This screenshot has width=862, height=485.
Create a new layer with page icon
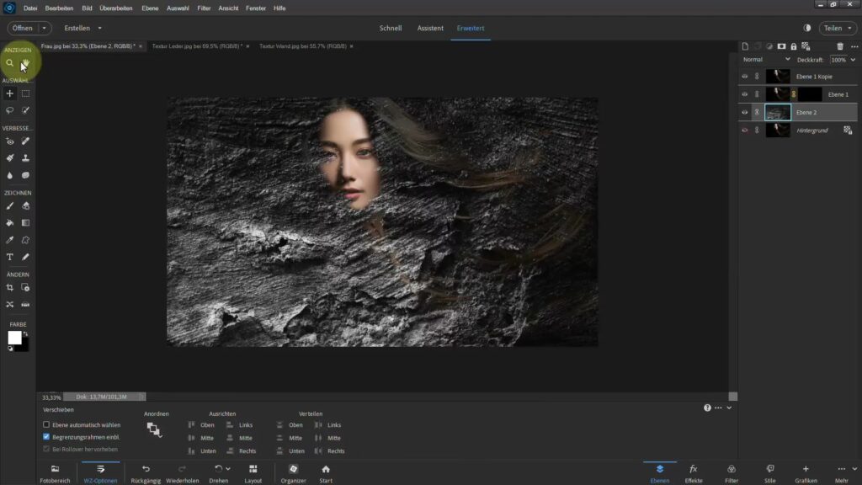(x=745, y=46)
